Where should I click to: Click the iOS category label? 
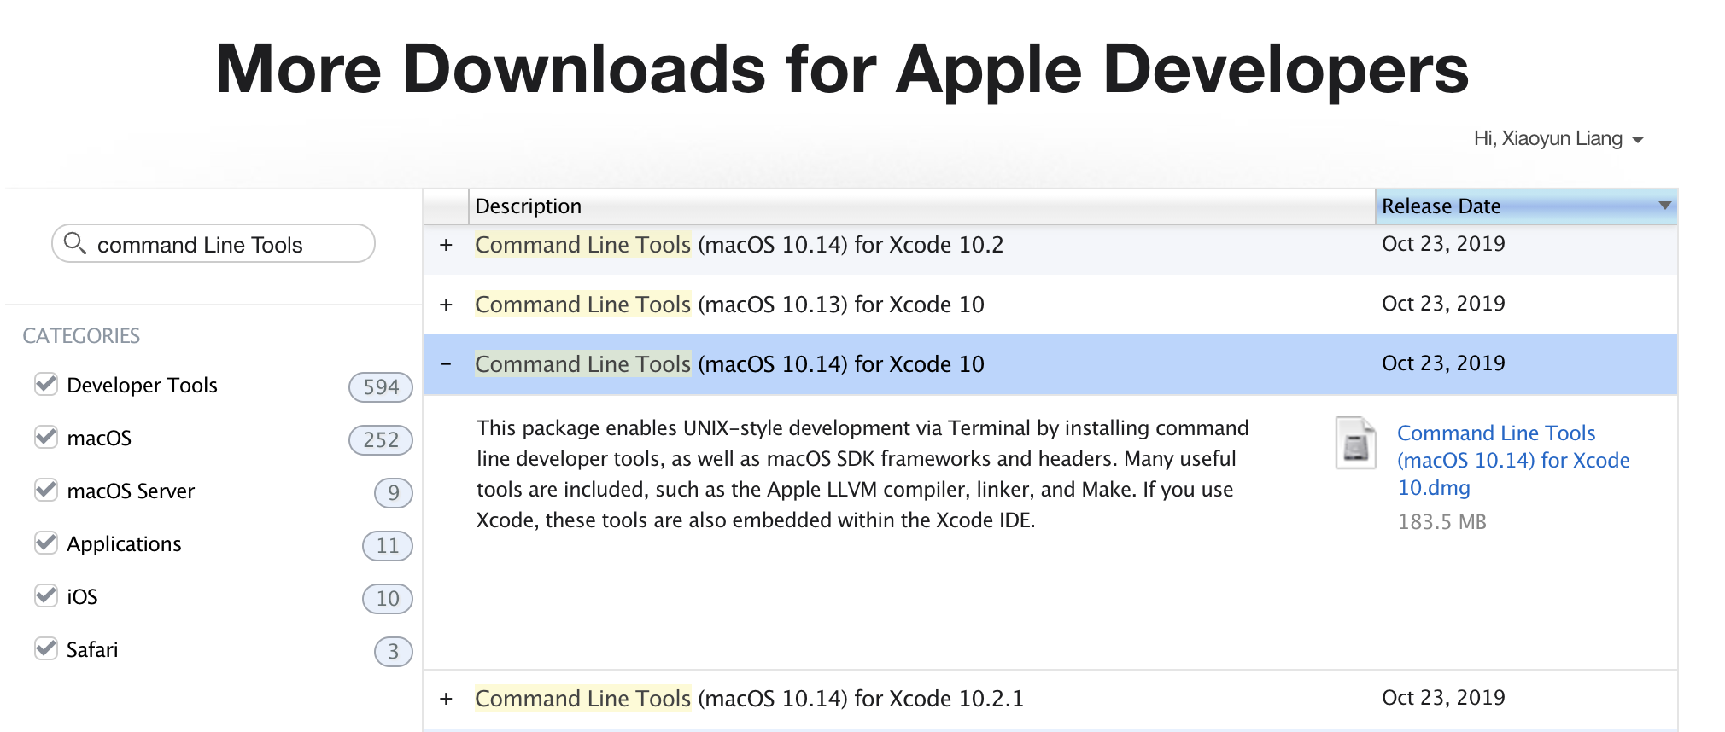tap(82, 596)
